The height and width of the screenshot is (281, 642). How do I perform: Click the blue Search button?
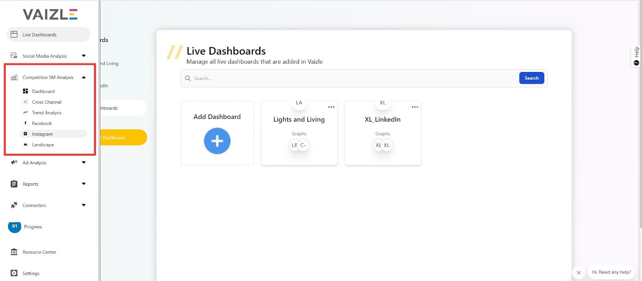point(532,78)
